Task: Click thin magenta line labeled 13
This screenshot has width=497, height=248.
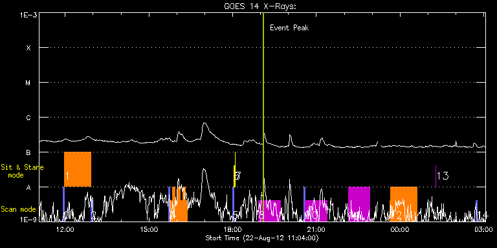Action: [436, 176]
